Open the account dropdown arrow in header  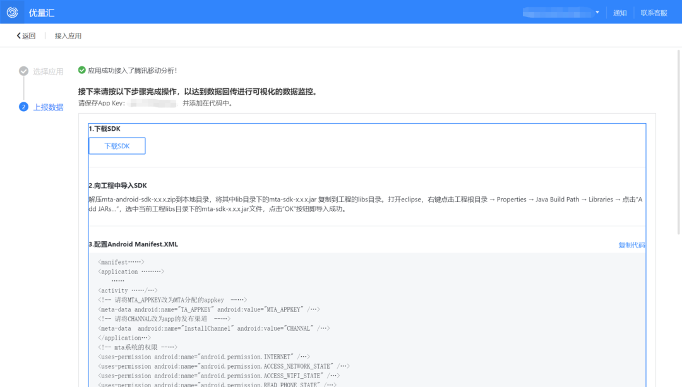pyautogui.click(x=597, y=13)
